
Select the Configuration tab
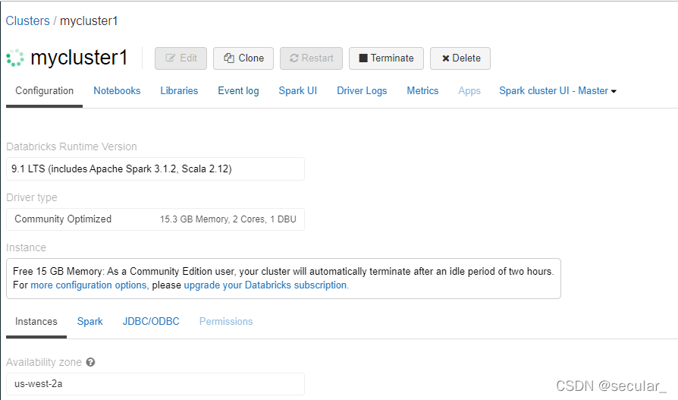pyautogui.click(x=44, y=91)
